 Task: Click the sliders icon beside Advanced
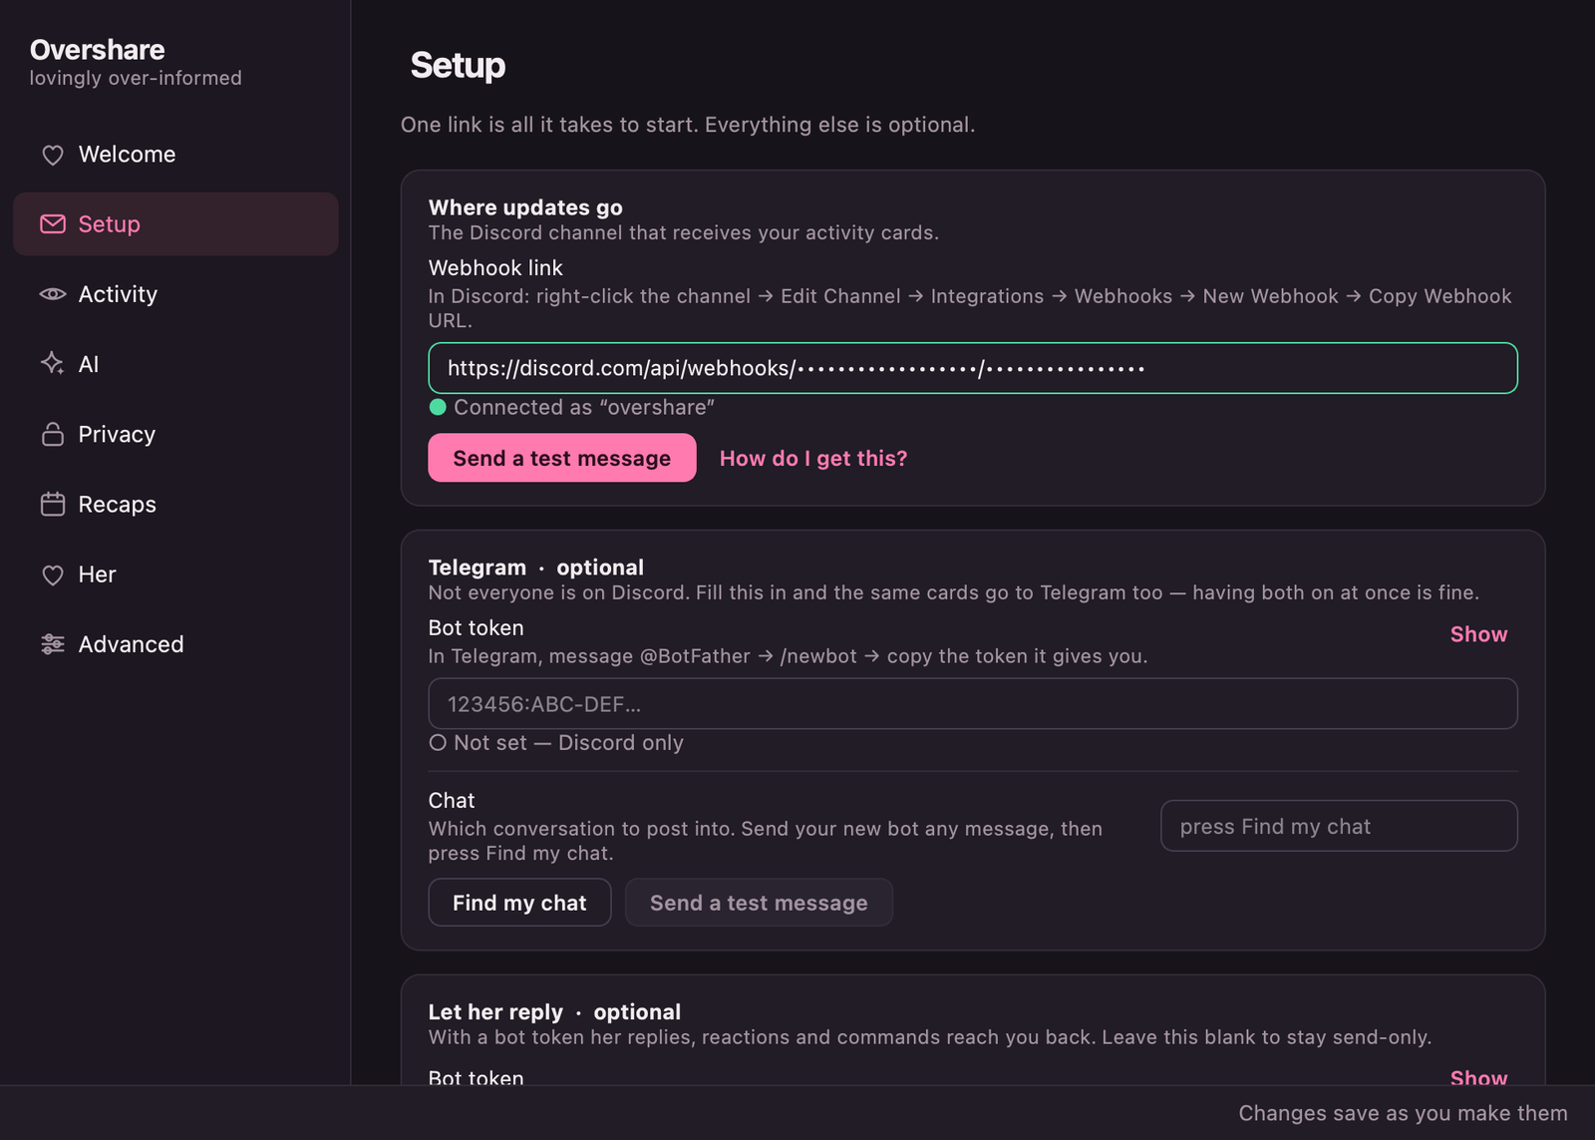pos(53,644)
